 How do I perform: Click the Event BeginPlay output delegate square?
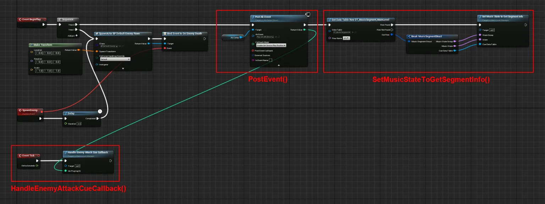[45, 19]
